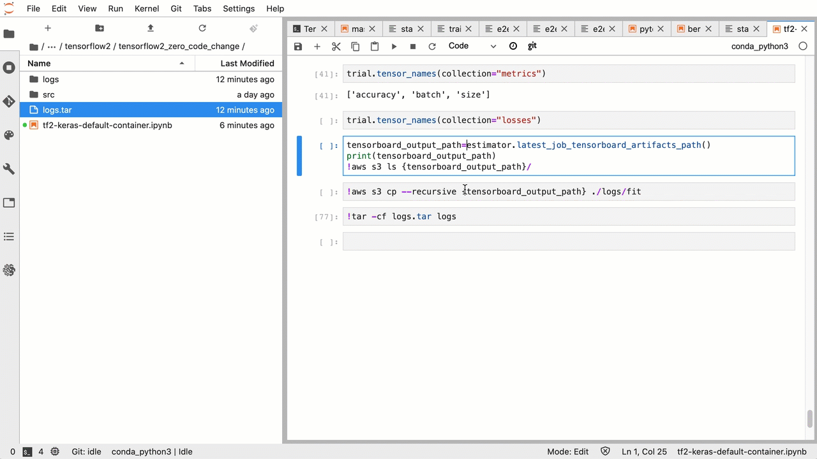Screen dimensions: 817x459
Task: Open tf2-keras-default-container.ipynb from file list
Action: pos(107,125)
